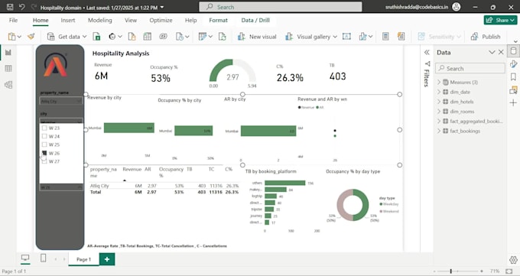This screenshot has height=276, width=520.
Task: Open the Format visual pane icon
Action: 513,64
